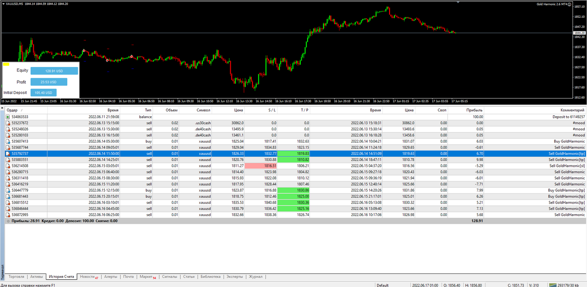
Task: Click the icon of highlighted order 535792737
Action: pyautogui.click(x=8, y=154)
